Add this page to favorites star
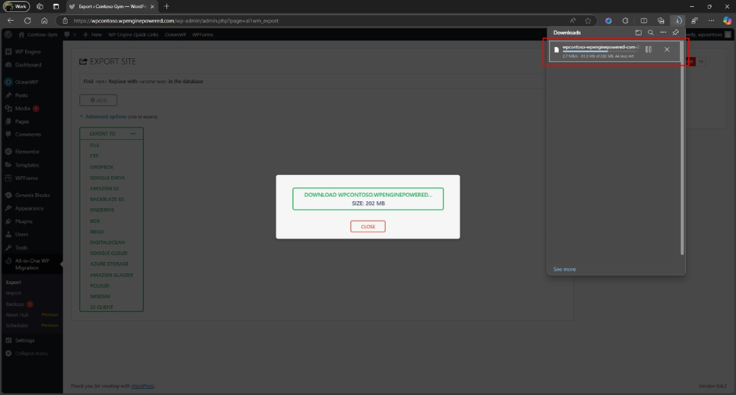This screenshot has width=736, height=395. click(588, 20)
